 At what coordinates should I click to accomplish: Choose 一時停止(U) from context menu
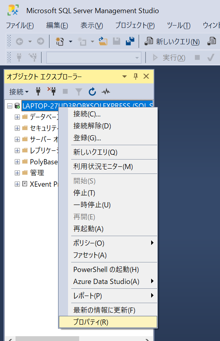tap(108, 205)
